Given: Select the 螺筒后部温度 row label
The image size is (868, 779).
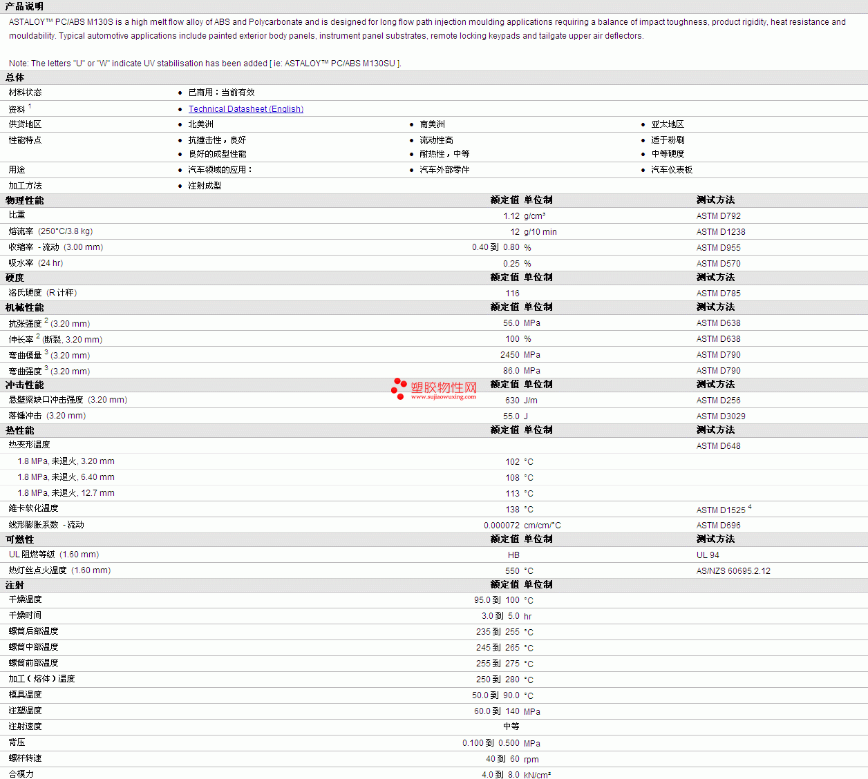Looking at the screenshot, I should tap(33, 631).
